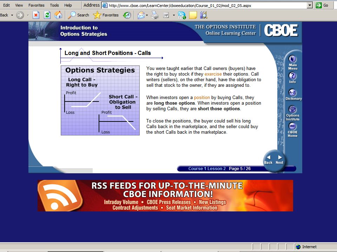Click the browser Forward arrow

click(20, 15)
